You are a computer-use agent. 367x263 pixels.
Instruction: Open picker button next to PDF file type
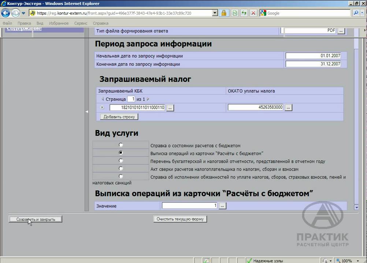341,31
